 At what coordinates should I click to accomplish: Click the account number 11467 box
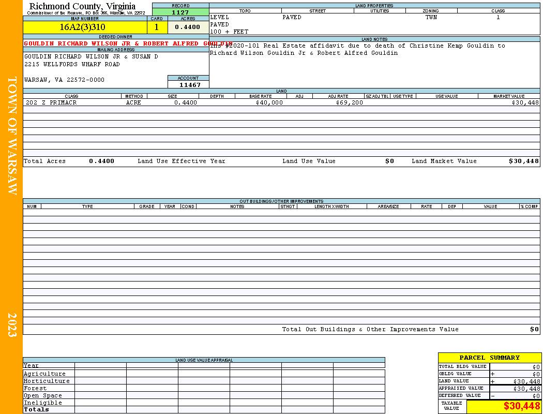[x=188, y=84]
